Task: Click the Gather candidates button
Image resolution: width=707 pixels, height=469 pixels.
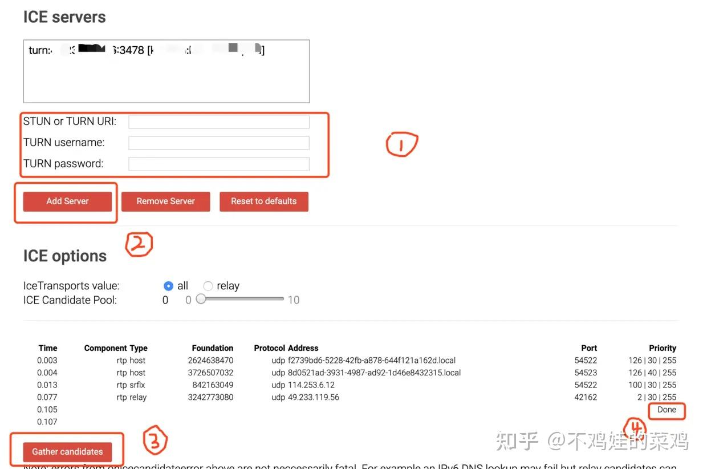Action: pyautogui.click(x=67, y=451)
